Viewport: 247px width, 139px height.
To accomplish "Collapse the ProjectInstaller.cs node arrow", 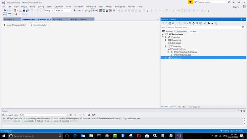I will tap(166, 49).
